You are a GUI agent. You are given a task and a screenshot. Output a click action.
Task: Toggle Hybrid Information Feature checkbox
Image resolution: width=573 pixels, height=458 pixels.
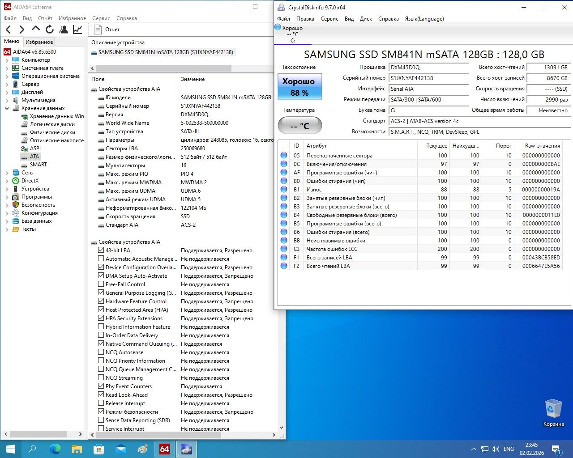click(x=101, y=327)
